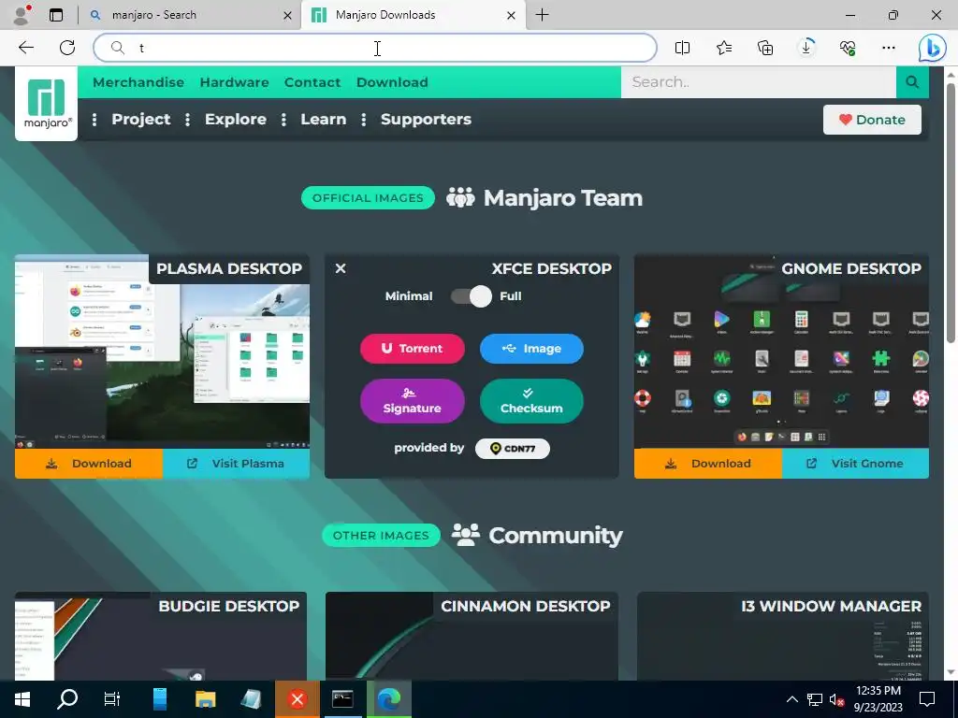Click the Edge icon on taskbar
Screen dimensions: 958x718
tap(388, 699)
